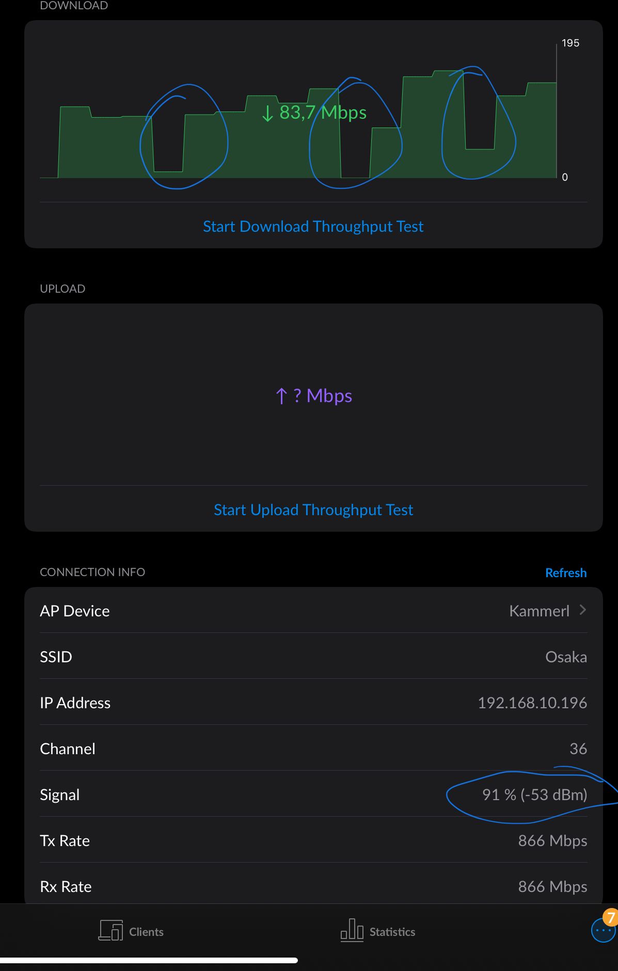Screen dimensions: 618x971
Task: Tap the Statistics bar chart icon
Action: [352, 930]
